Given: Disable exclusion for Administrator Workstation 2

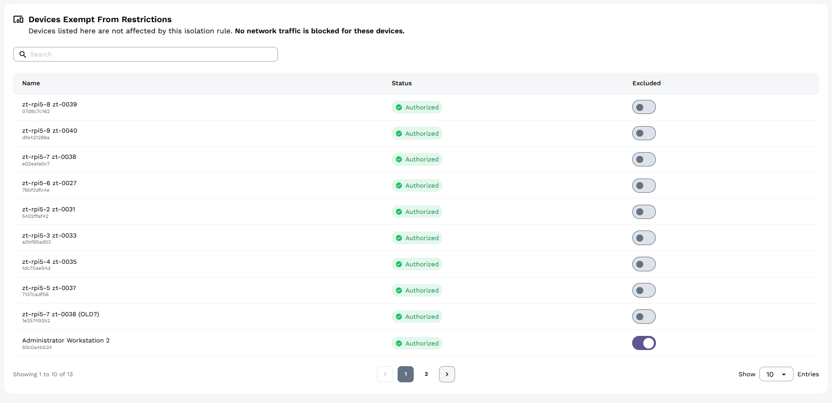Looking at the screenshot, I should (x=644, y=343).
